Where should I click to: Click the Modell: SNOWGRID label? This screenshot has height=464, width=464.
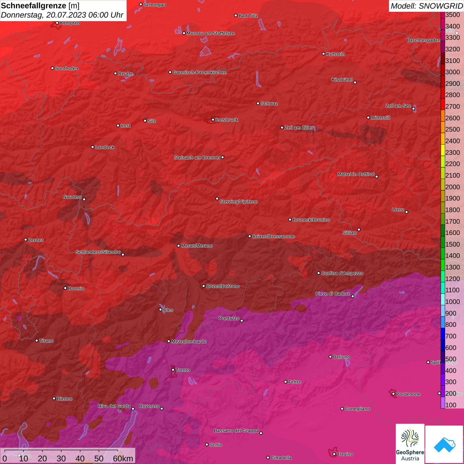pos(427,6)
